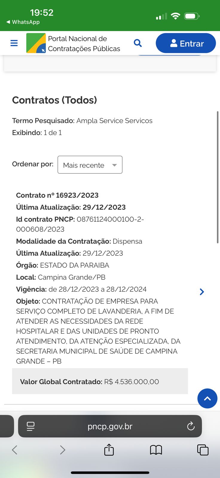The image size is (220, 478).
Task: Open Safari page settings menu icon
Action: click(30, 426)
